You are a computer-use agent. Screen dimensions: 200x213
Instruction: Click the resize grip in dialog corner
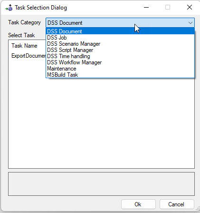click(x=198, y=209)
